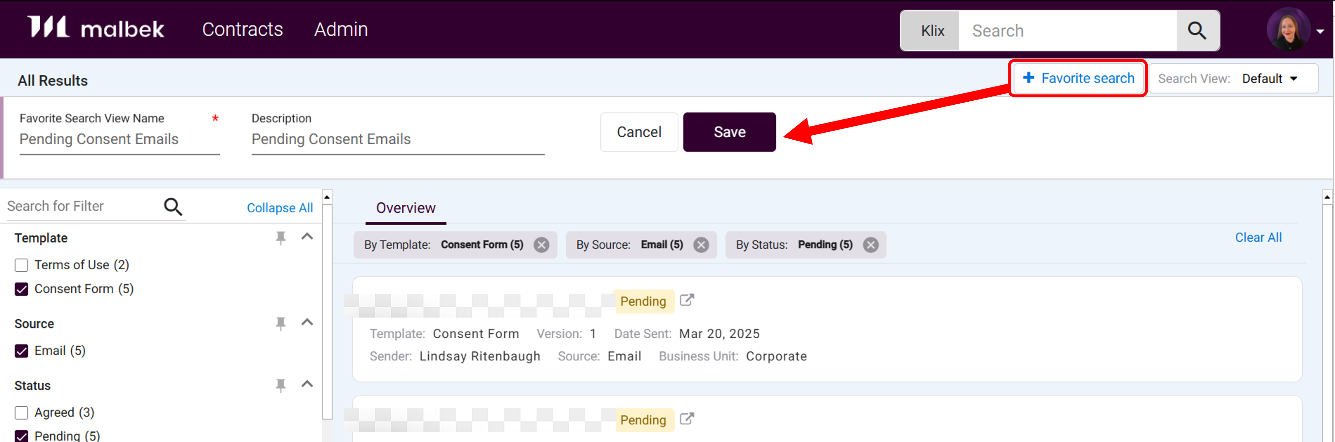Click filter panel scrollbar up arrow
1335x442 pixels.
(x=327, y=197)
